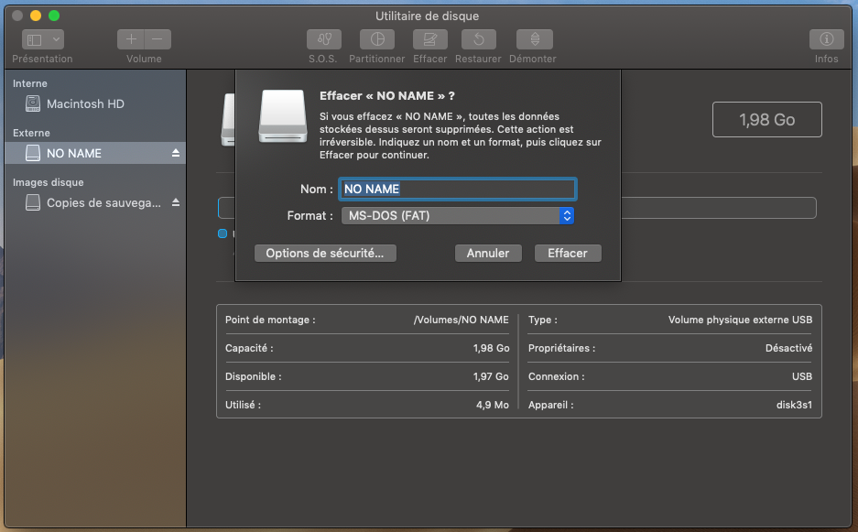Click the Interne sidebar section header
Viewport: 858px width, 532px height.
point(30,83)
